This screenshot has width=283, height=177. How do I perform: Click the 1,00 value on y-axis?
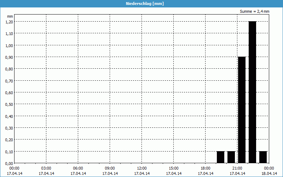point(9,45)
